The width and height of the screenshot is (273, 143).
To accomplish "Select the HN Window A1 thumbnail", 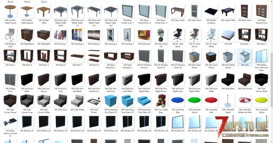I will (27, 122).
